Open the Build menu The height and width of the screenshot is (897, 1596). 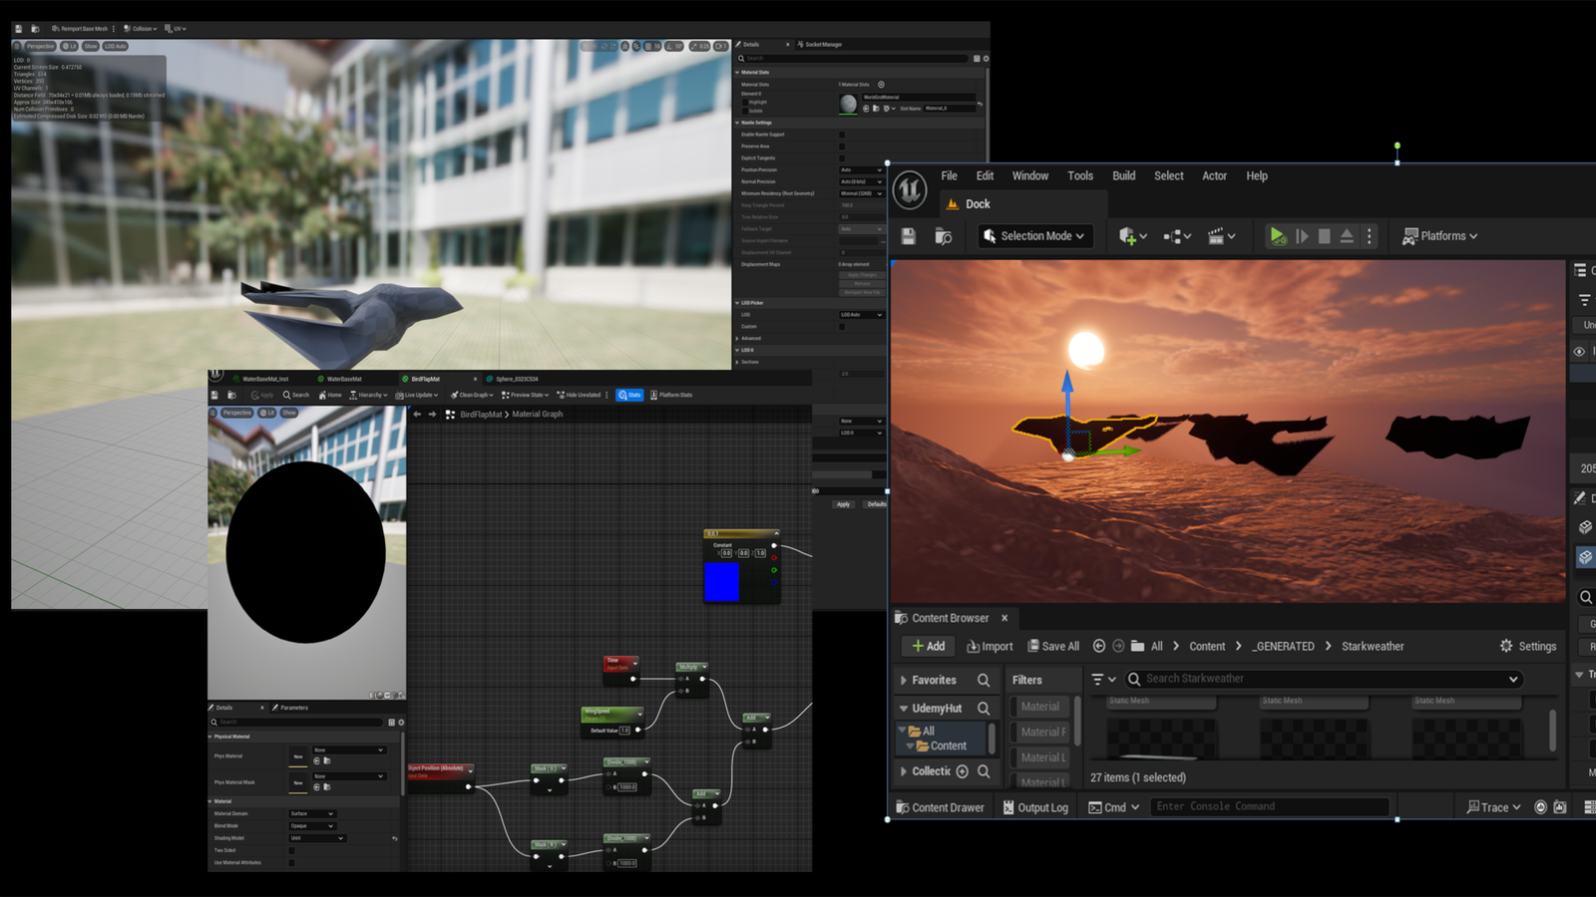[1123, 175]
